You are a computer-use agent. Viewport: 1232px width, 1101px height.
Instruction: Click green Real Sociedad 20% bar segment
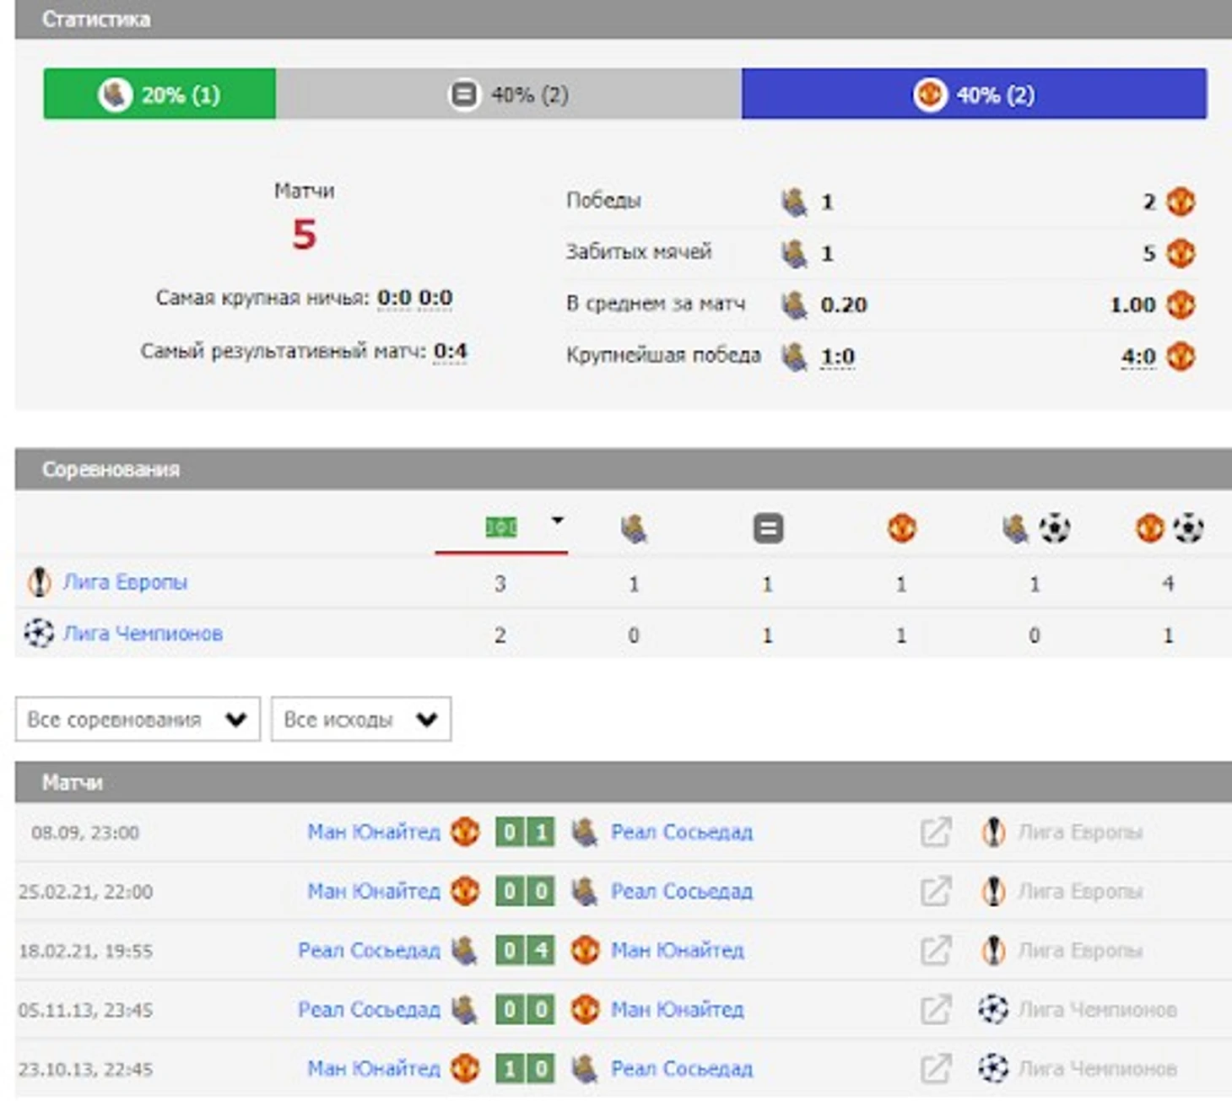point(159,94)
